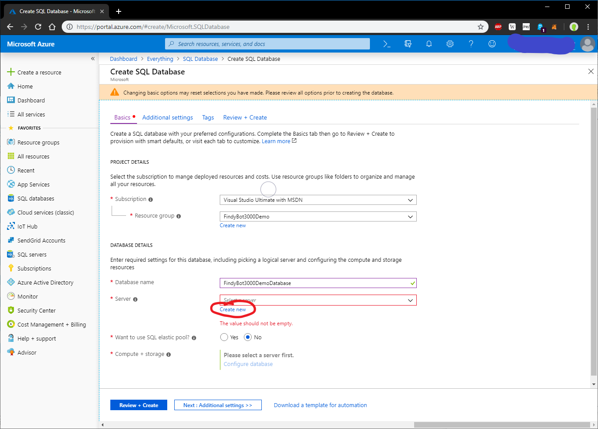Click the App Services icon
This screenshot has height=429, width=598.
click(11, 184)
